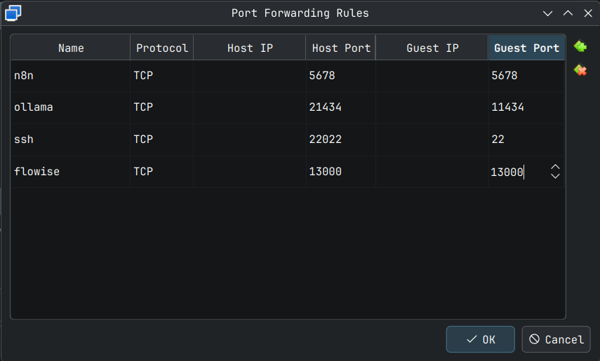600x361 pixels.
Task: Open the ssh rule's TCP protocol cell
Action: (x=161, y=139)
